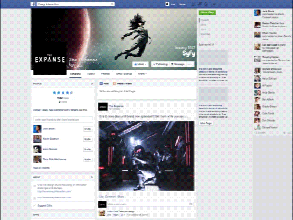This screenshot has width=293, height=220.
Task: Click the star rating display
Action: pos(63,92)
